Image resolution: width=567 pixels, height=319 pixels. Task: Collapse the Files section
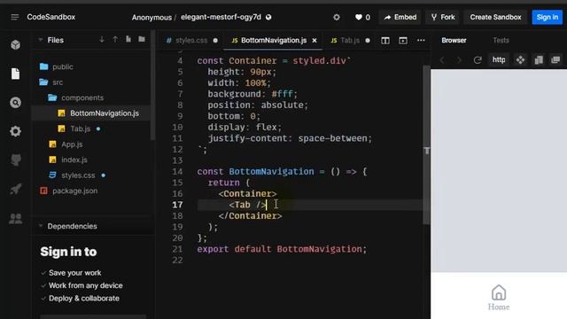(41, 40)
